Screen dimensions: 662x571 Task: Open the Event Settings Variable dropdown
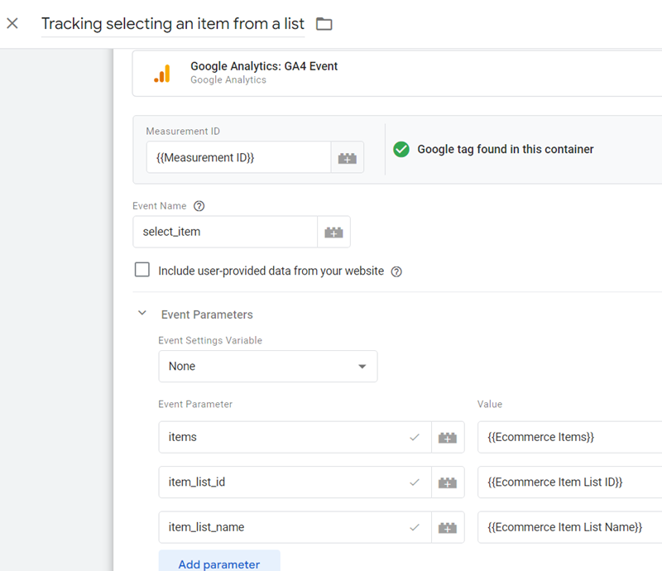pos(267,366)
